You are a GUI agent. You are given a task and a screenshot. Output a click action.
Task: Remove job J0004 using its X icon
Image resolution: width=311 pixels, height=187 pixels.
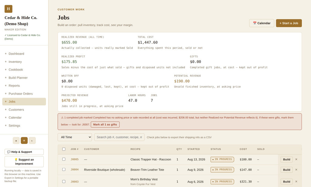click(x=296, y=170)
